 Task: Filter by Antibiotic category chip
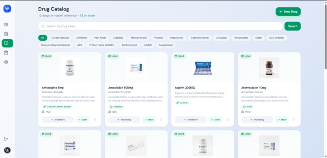click(82, 38)
